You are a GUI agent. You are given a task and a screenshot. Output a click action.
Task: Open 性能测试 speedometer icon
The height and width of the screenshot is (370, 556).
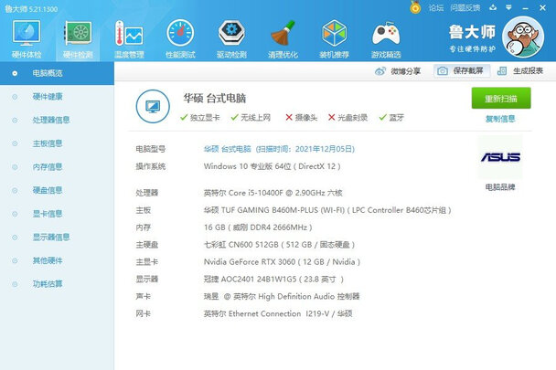click(179, 37)
